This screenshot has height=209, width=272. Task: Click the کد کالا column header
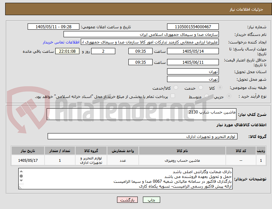pyautogui.click(x=241, y=151)
